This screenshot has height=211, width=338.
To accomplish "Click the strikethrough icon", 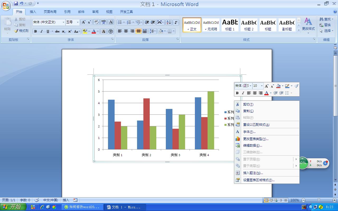I will click(57, 31).
